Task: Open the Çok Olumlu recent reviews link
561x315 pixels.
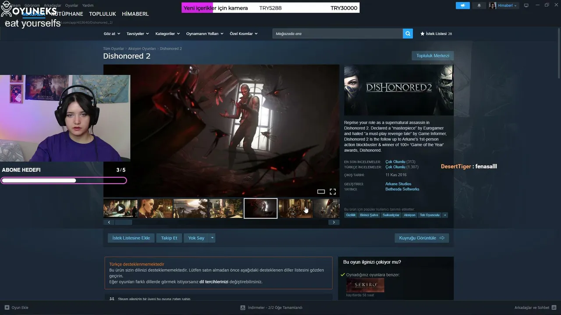Action: (x=395, y=162)
